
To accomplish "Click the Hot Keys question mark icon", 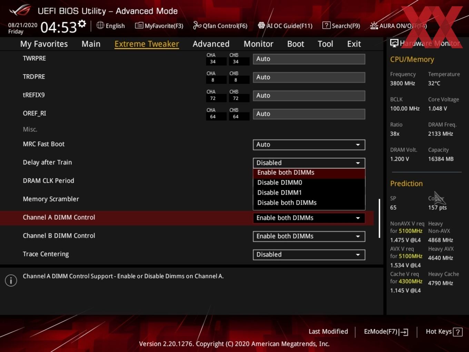I will 458,332.
